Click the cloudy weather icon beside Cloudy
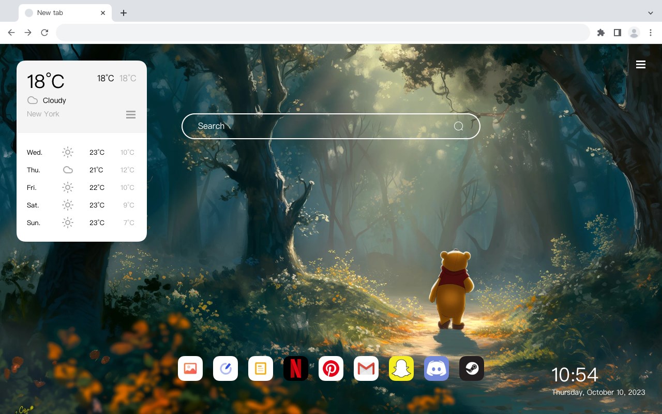 [33, 100]
